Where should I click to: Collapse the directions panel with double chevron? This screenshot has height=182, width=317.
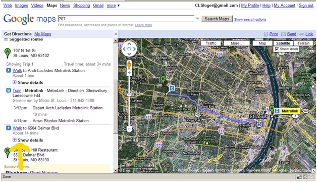point(116,34)
